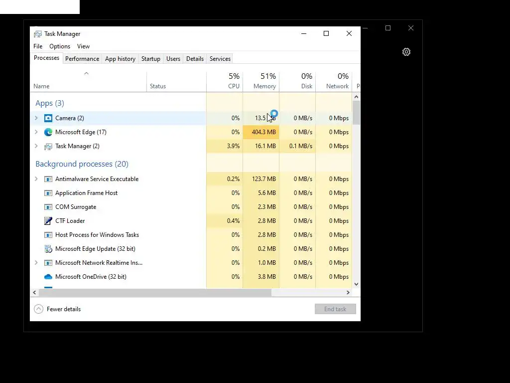Select the COM Surrogate row name
This screenshot has height=383, width=510.
pos(76,207)
